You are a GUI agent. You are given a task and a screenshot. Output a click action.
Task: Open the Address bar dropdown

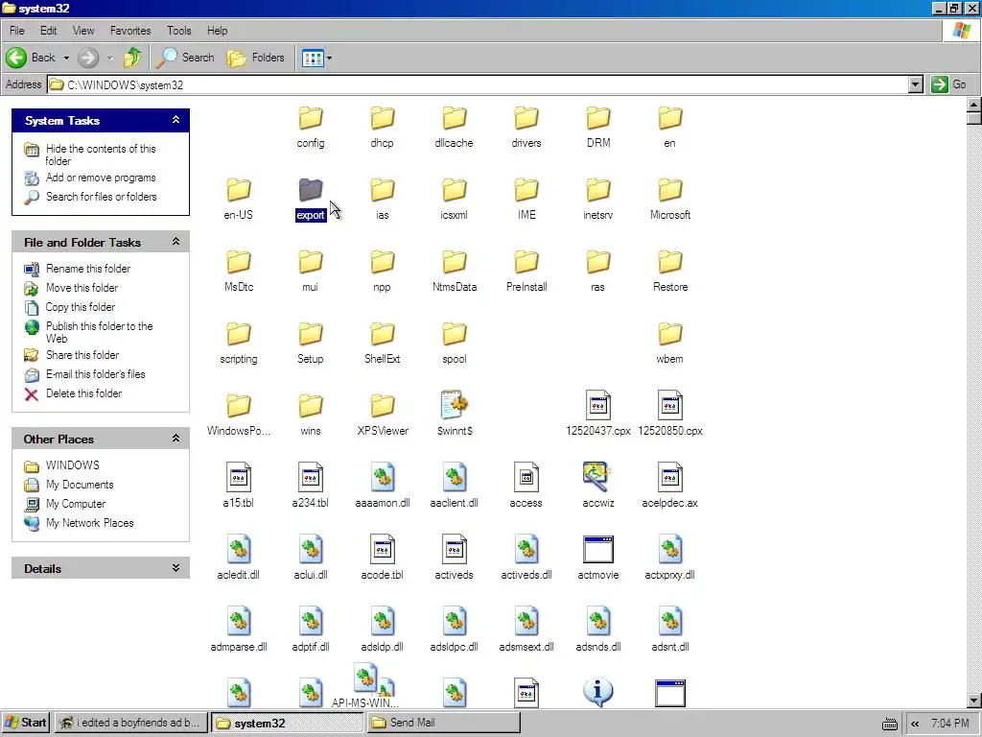pos(916,84)
